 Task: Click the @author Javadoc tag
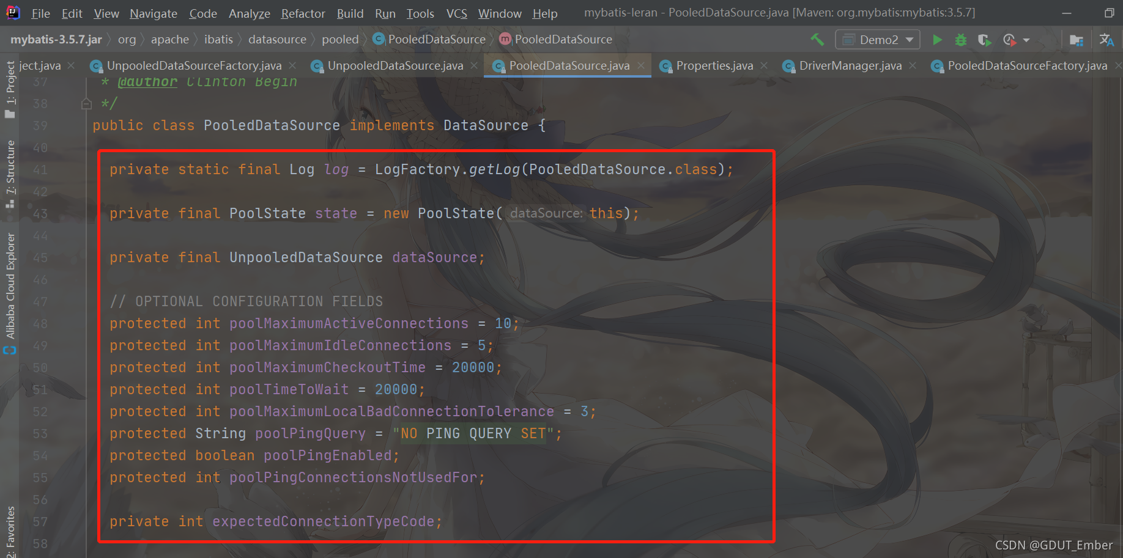pos(147,83)
